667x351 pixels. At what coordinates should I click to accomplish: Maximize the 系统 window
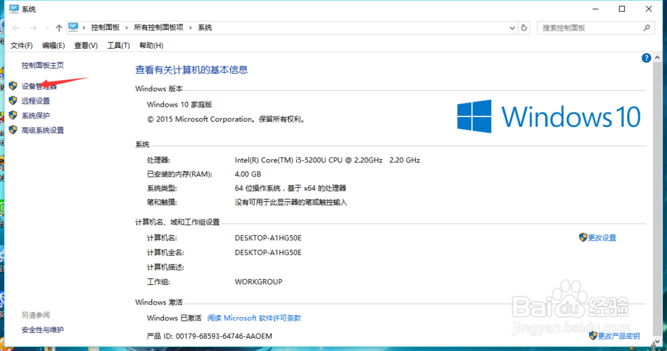click(622, 9)
